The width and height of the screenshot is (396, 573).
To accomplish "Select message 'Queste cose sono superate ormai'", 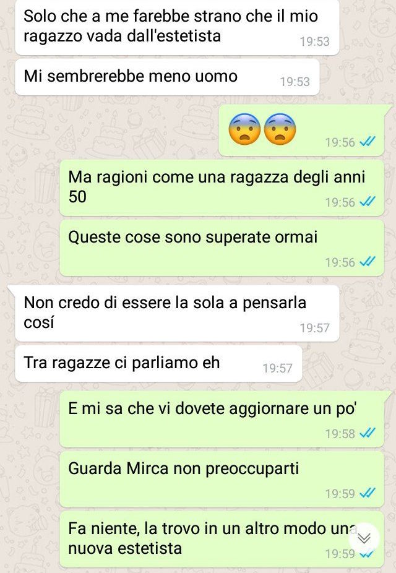I will tap(222, 248).
